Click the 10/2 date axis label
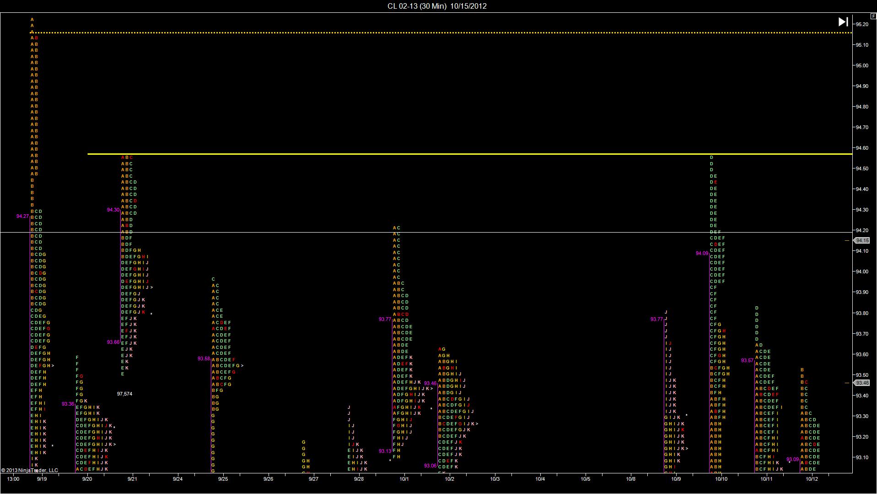Viewport: 877px width, 494px height. pos(449,479)
